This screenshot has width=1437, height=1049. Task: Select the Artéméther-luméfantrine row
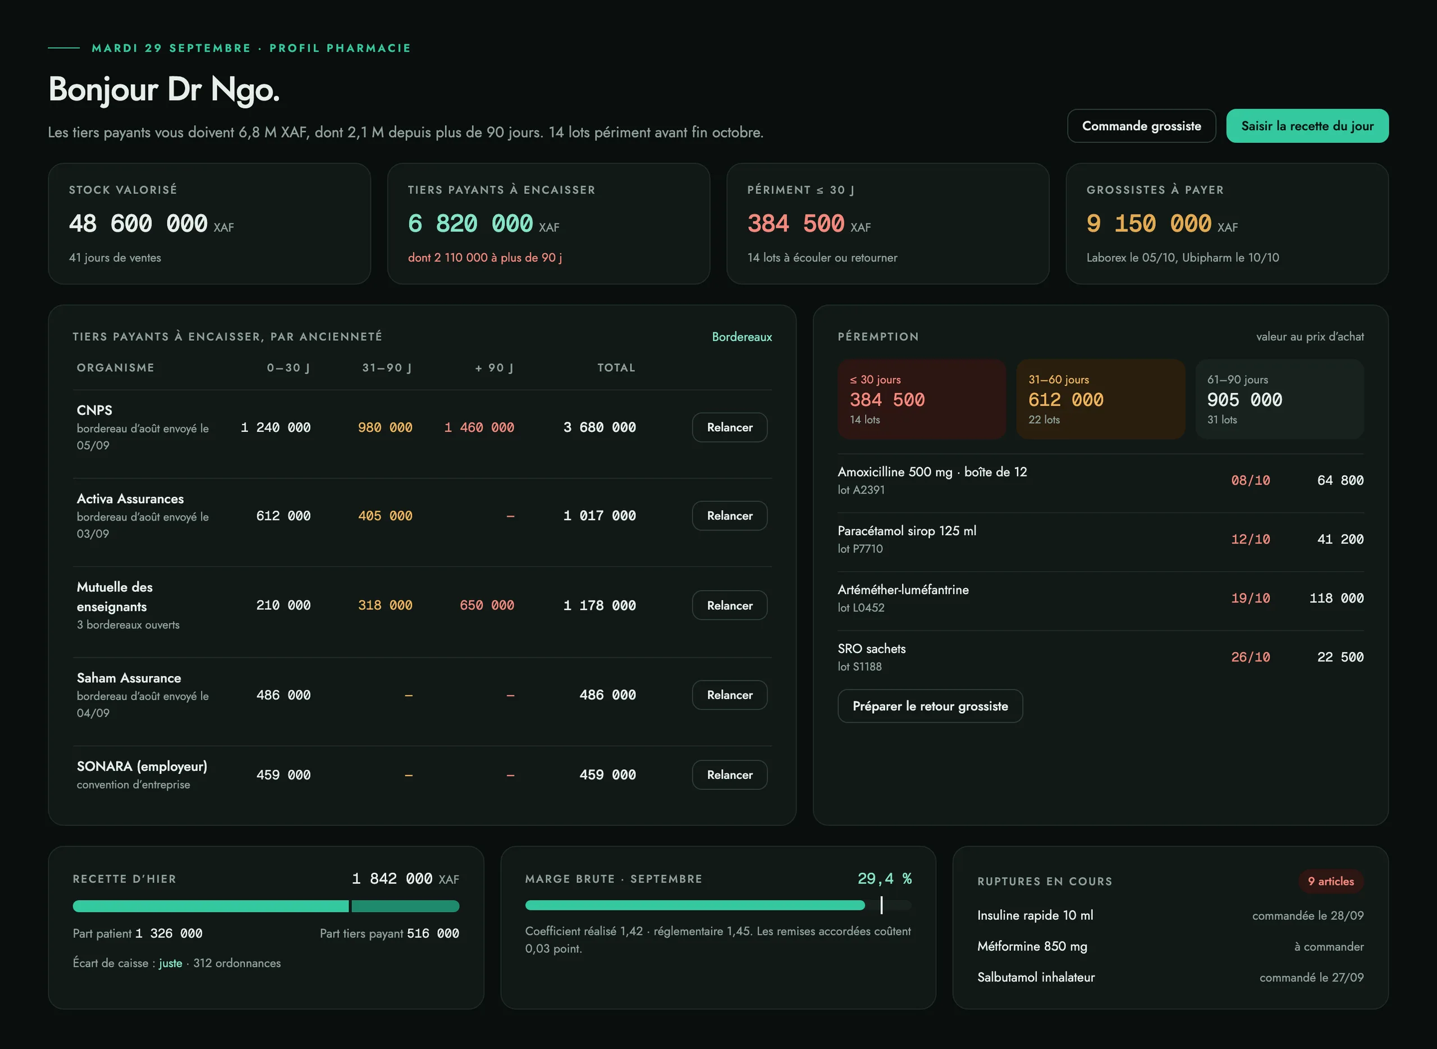point(1101,598)
